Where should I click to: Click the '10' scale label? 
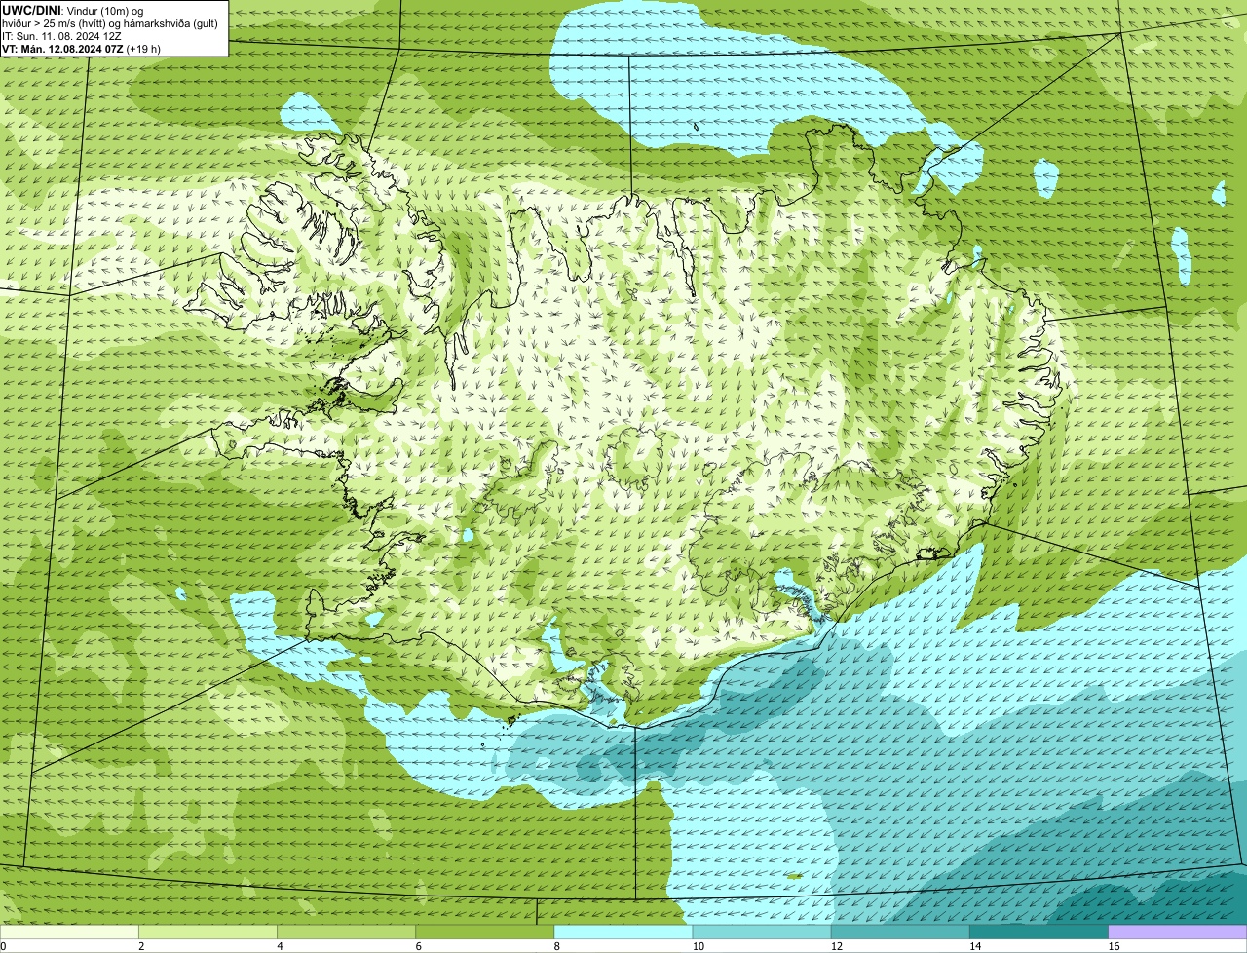click(x=698, y=946)
